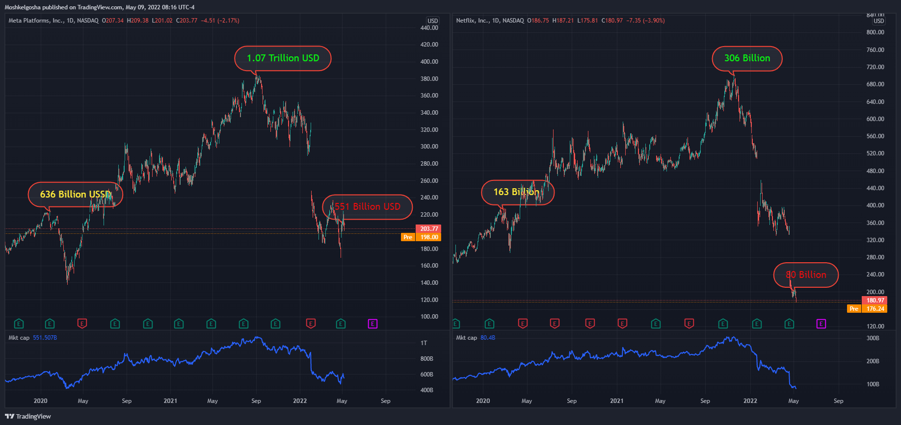Screen dimensions: 901x425
Task: Click Netflix's Pre 176.24 pre-market label
Action: [867, 309]
